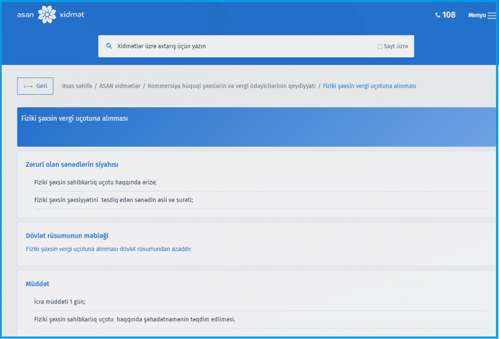The width and height of the screenshot is (499, 339).
Task: Click the blue banner page title
Action: click(x=74, y=118)
